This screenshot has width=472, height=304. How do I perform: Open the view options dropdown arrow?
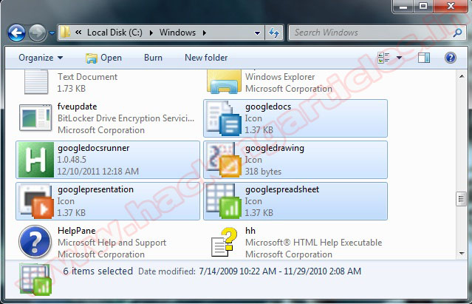399,58
